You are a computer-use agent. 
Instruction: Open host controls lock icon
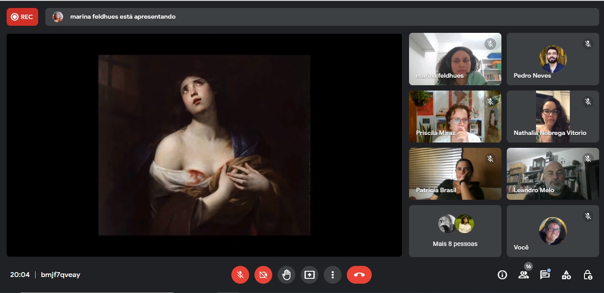(x=588, y=275)
